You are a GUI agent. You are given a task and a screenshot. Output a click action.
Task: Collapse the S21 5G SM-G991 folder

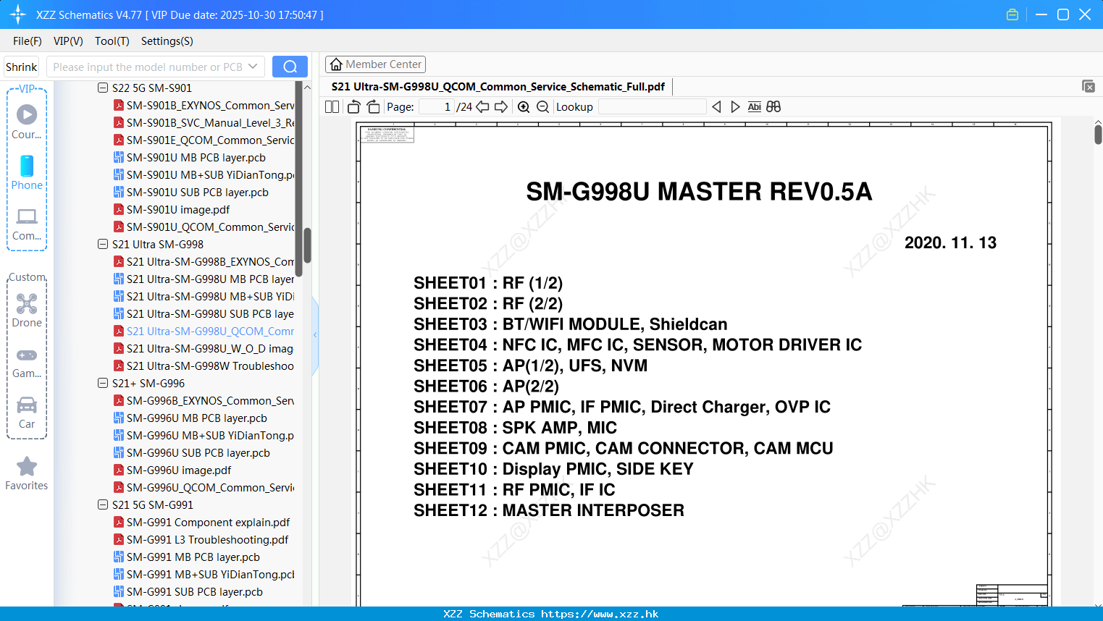(103, 504)
